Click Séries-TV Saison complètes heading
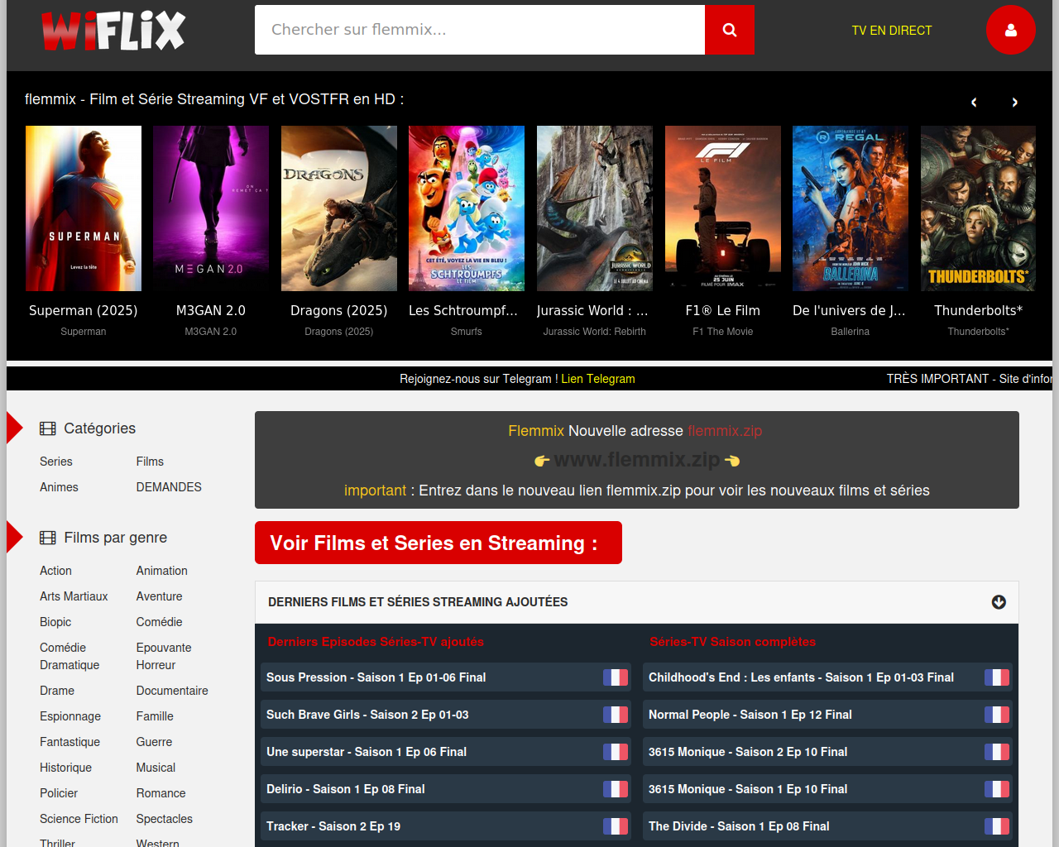Image resolution: width=1059 pixels, height=847 pixels. [733, 642]
